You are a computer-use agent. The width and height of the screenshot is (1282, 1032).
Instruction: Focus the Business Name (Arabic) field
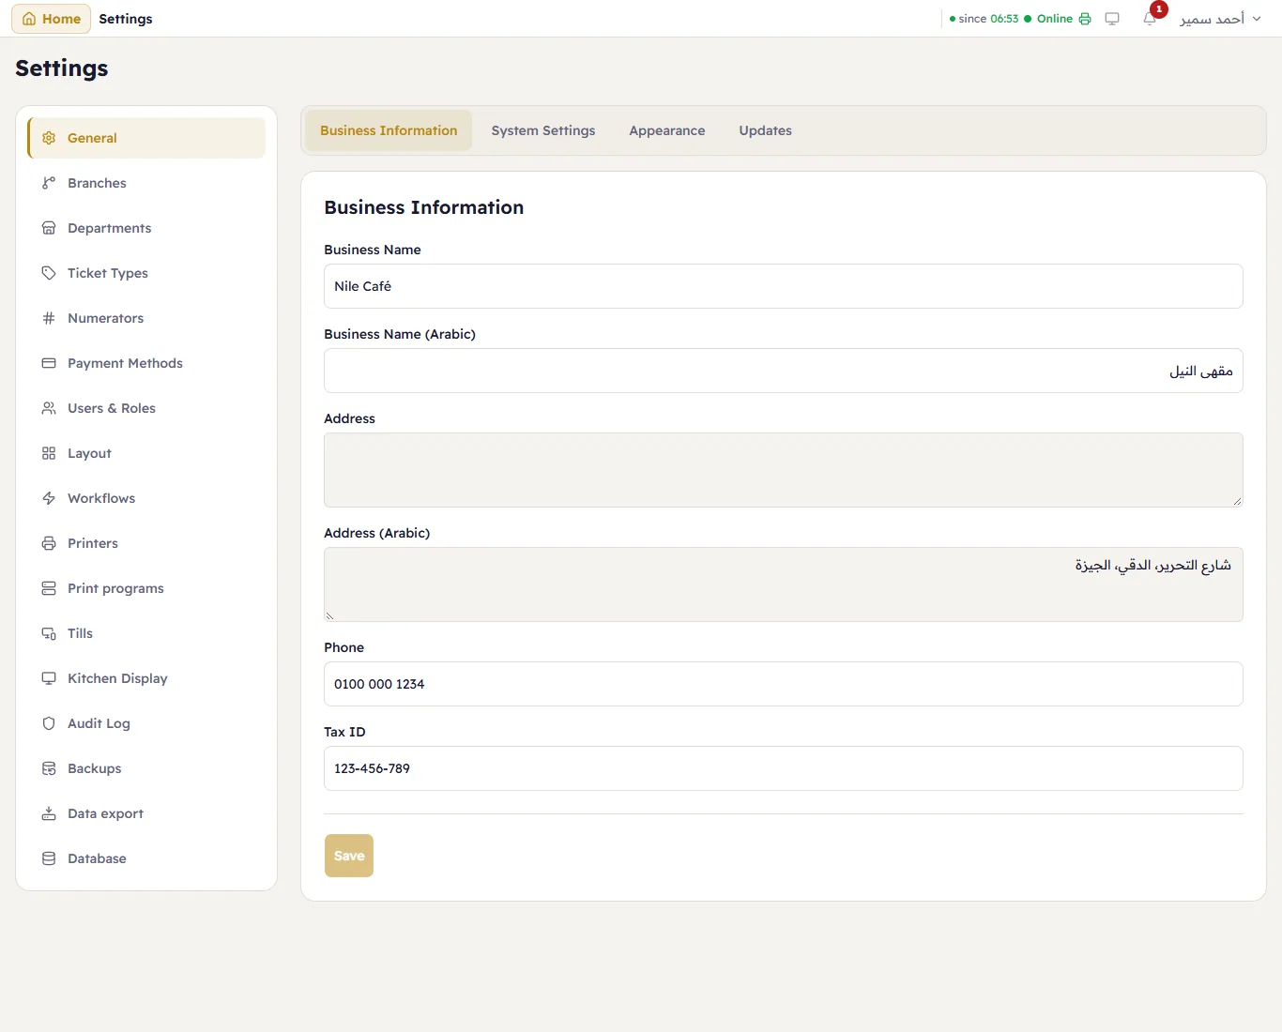(784, 371)
